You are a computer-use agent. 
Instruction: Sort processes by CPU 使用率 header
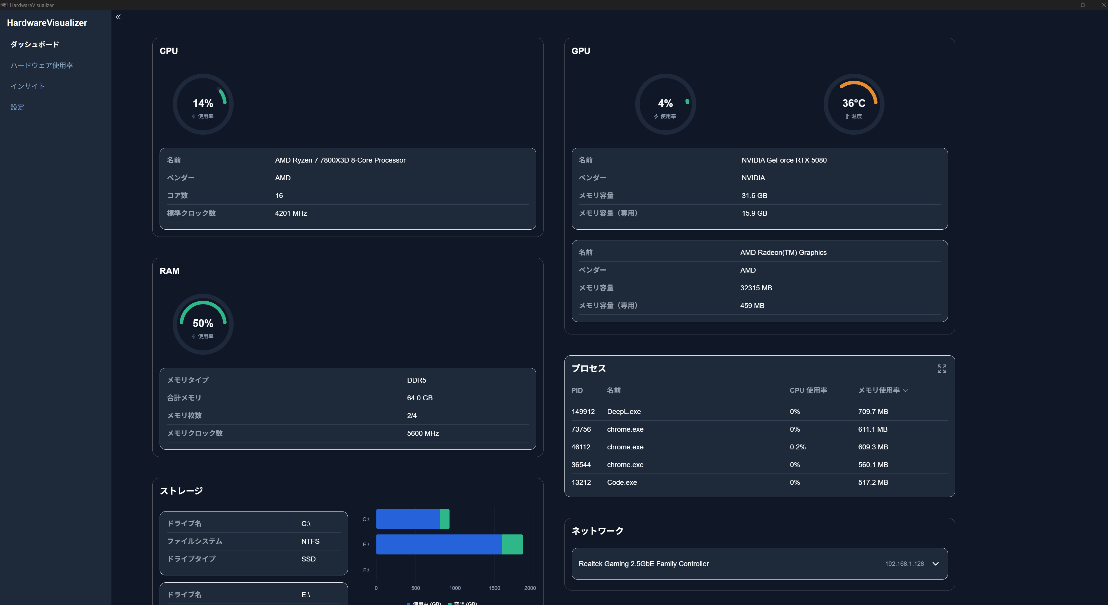pyautogui.click(x=808, y=390)
